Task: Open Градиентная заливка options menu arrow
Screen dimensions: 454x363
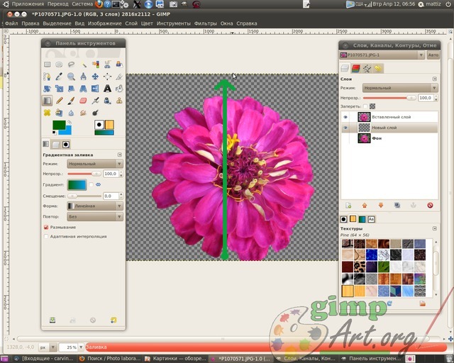Action: 120,155
